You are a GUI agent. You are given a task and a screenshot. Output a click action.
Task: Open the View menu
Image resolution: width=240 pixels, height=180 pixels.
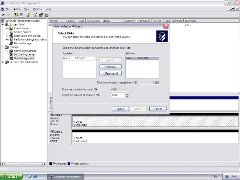[x=27, y=9]
